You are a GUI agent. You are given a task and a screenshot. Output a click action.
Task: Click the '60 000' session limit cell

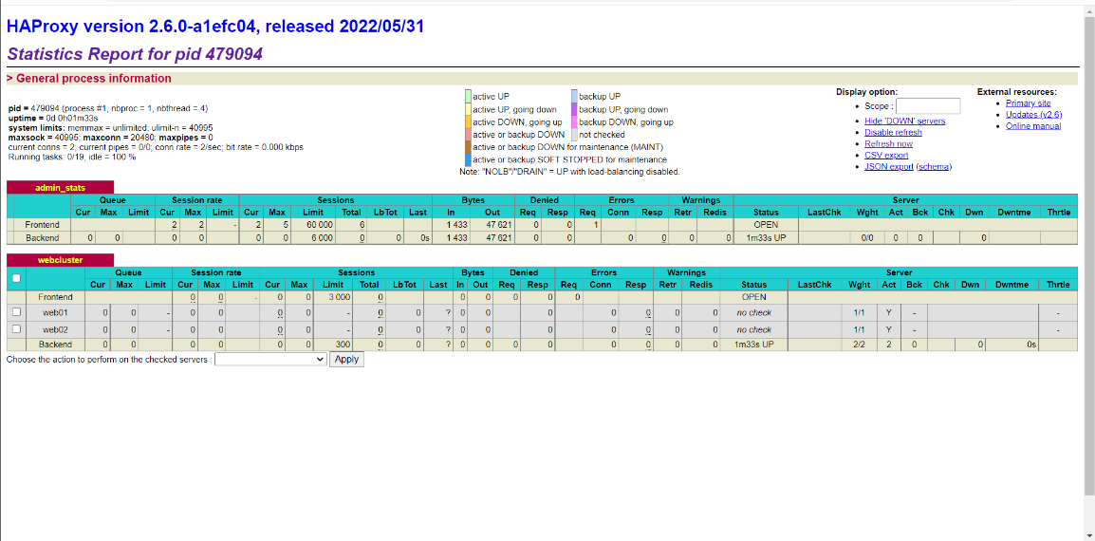[314, 225]
